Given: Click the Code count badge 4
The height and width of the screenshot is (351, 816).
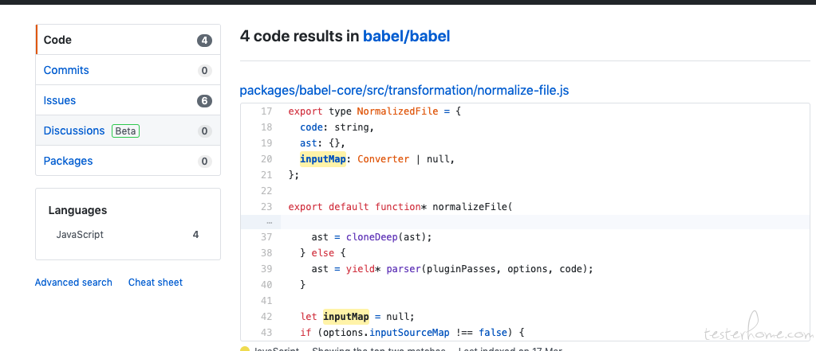Looking at the screenshot, I should click(x=204, y=41).
